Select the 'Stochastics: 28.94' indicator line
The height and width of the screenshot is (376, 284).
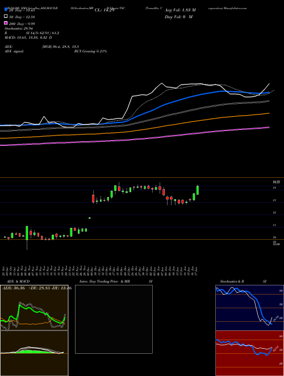coord(19,28)
